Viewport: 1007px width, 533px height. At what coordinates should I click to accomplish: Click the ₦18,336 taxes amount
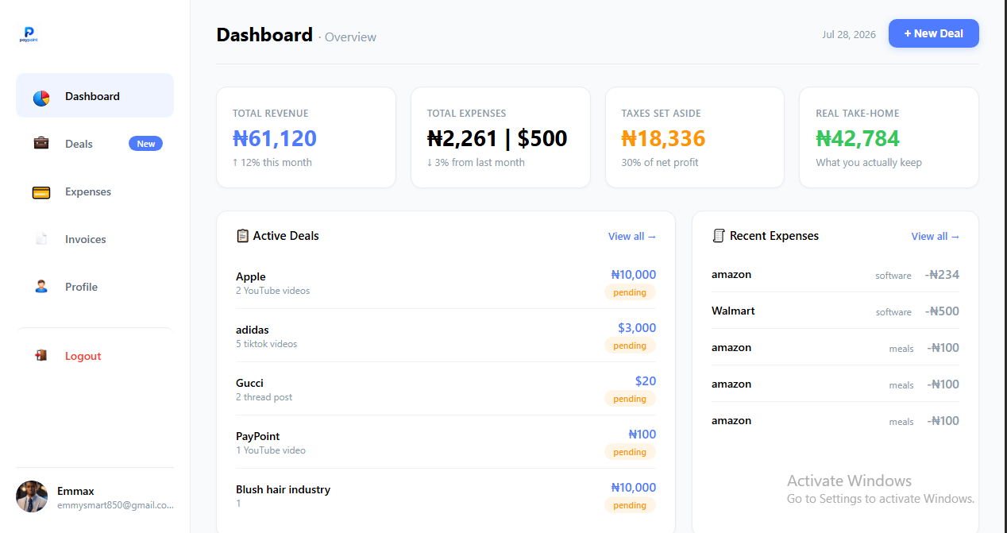pos(663,138)
